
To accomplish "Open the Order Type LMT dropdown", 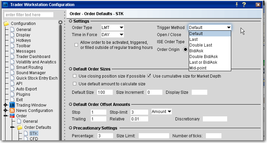I will pos(112,28).
